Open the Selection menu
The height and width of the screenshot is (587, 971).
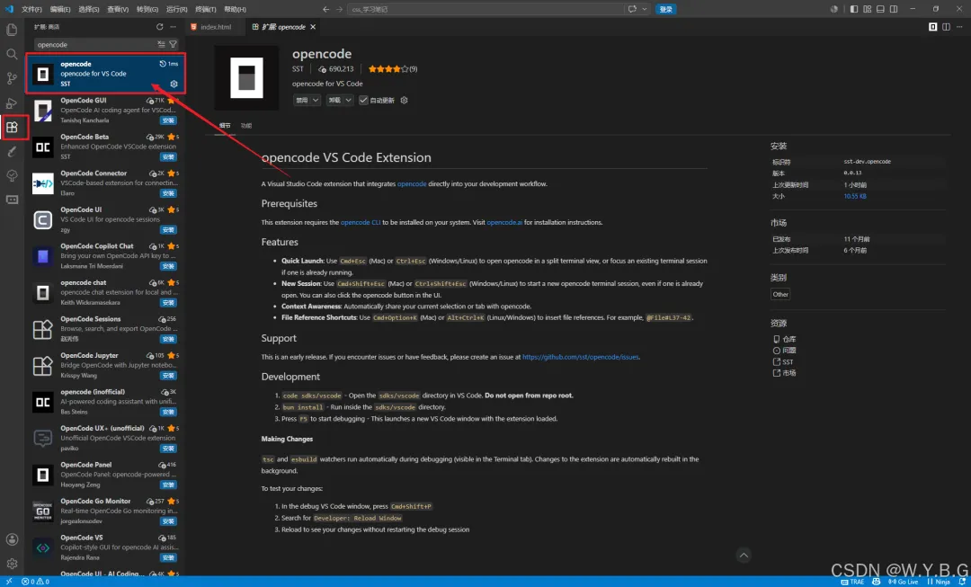point(89,9)
